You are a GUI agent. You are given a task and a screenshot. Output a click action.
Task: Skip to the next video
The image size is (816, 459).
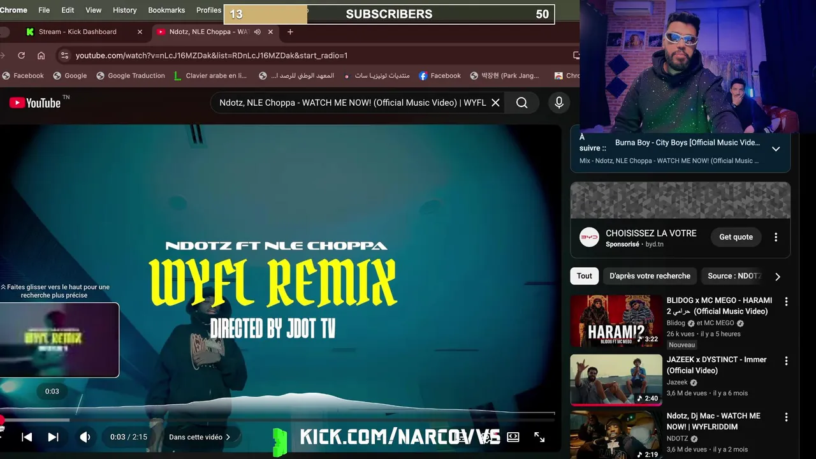click(x=54, y=437)
